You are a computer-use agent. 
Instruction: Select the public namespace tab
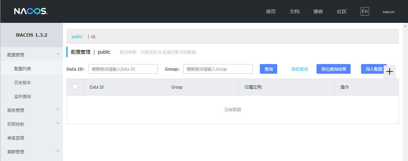tap(77, 36)
